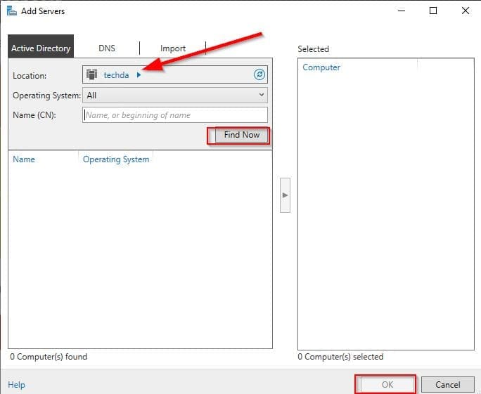The height and width of the screenshot is (394, 481).
Task: Click Computer column header in Selected list
Action: click(x=321, y=67)
